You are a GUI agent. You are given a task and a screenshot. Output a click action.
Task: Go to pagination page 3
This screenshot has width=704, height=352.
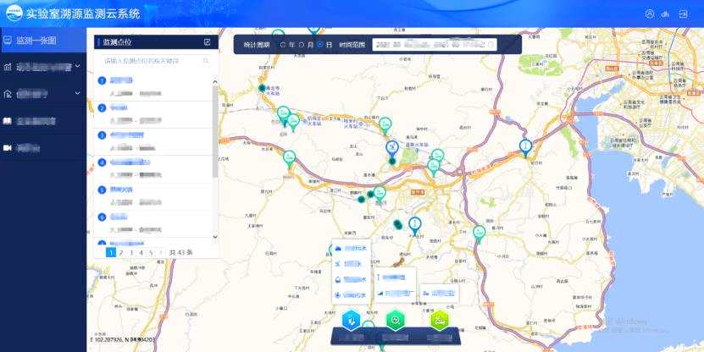click(131, 252)
